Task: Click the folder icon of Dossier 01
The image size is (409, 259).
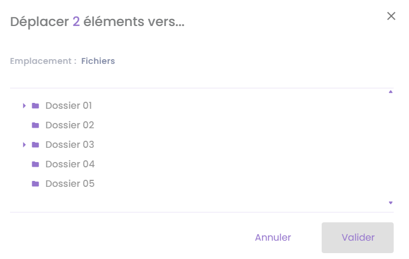Action: tap(35, 106)
